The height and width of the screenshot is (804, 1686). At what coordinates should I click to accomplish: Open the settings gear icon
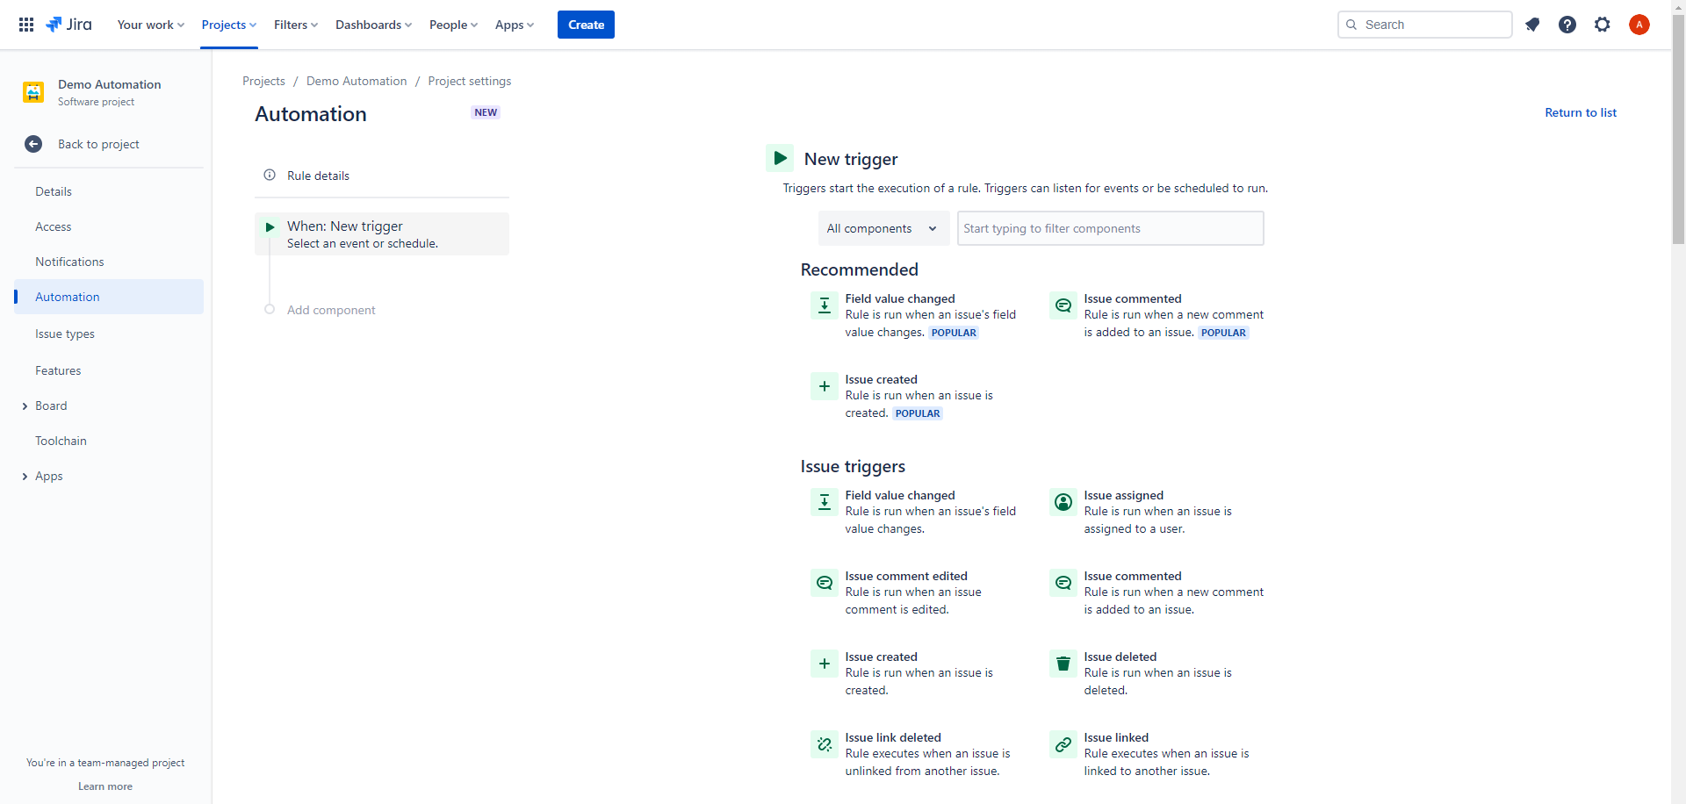click(x=1603, y=25)
